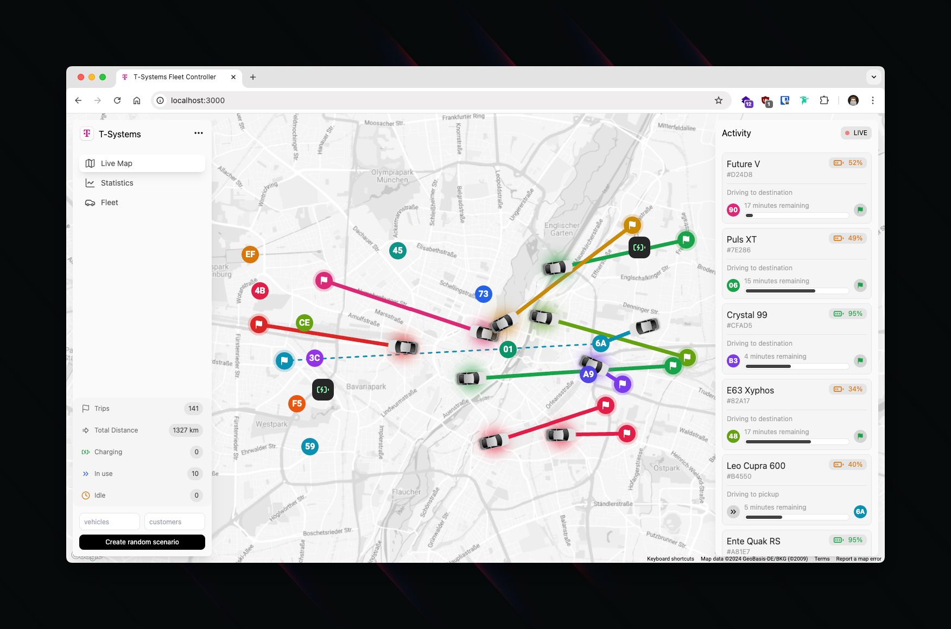Click Future V trip progress bar
The height and width of the screenshot is (629, 951).
(797, 215)
